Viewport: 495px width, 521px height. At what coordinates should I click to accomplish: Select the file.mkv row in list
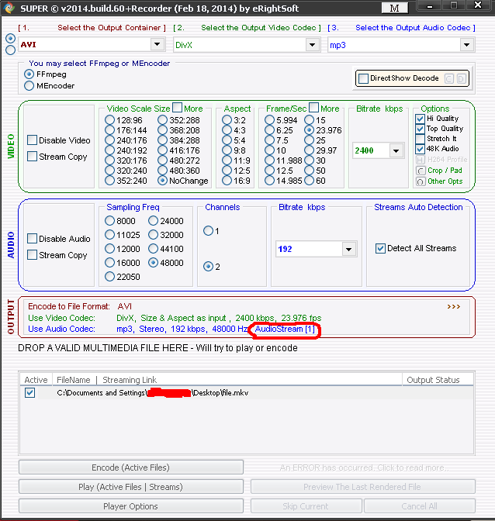pyautogui.click(x=247, y=393)
